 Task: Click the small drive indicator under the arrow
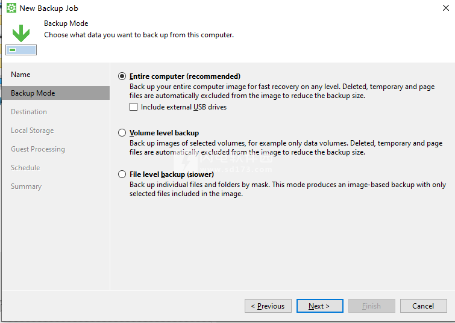coord(21,50)
